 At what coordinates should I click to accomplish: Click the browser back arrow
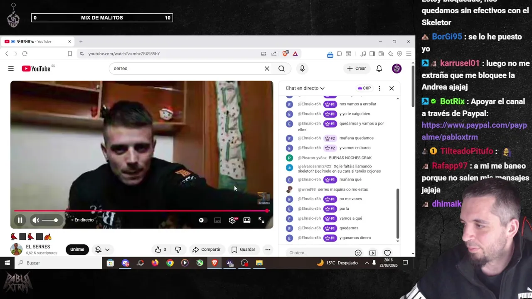pos(7,54)
